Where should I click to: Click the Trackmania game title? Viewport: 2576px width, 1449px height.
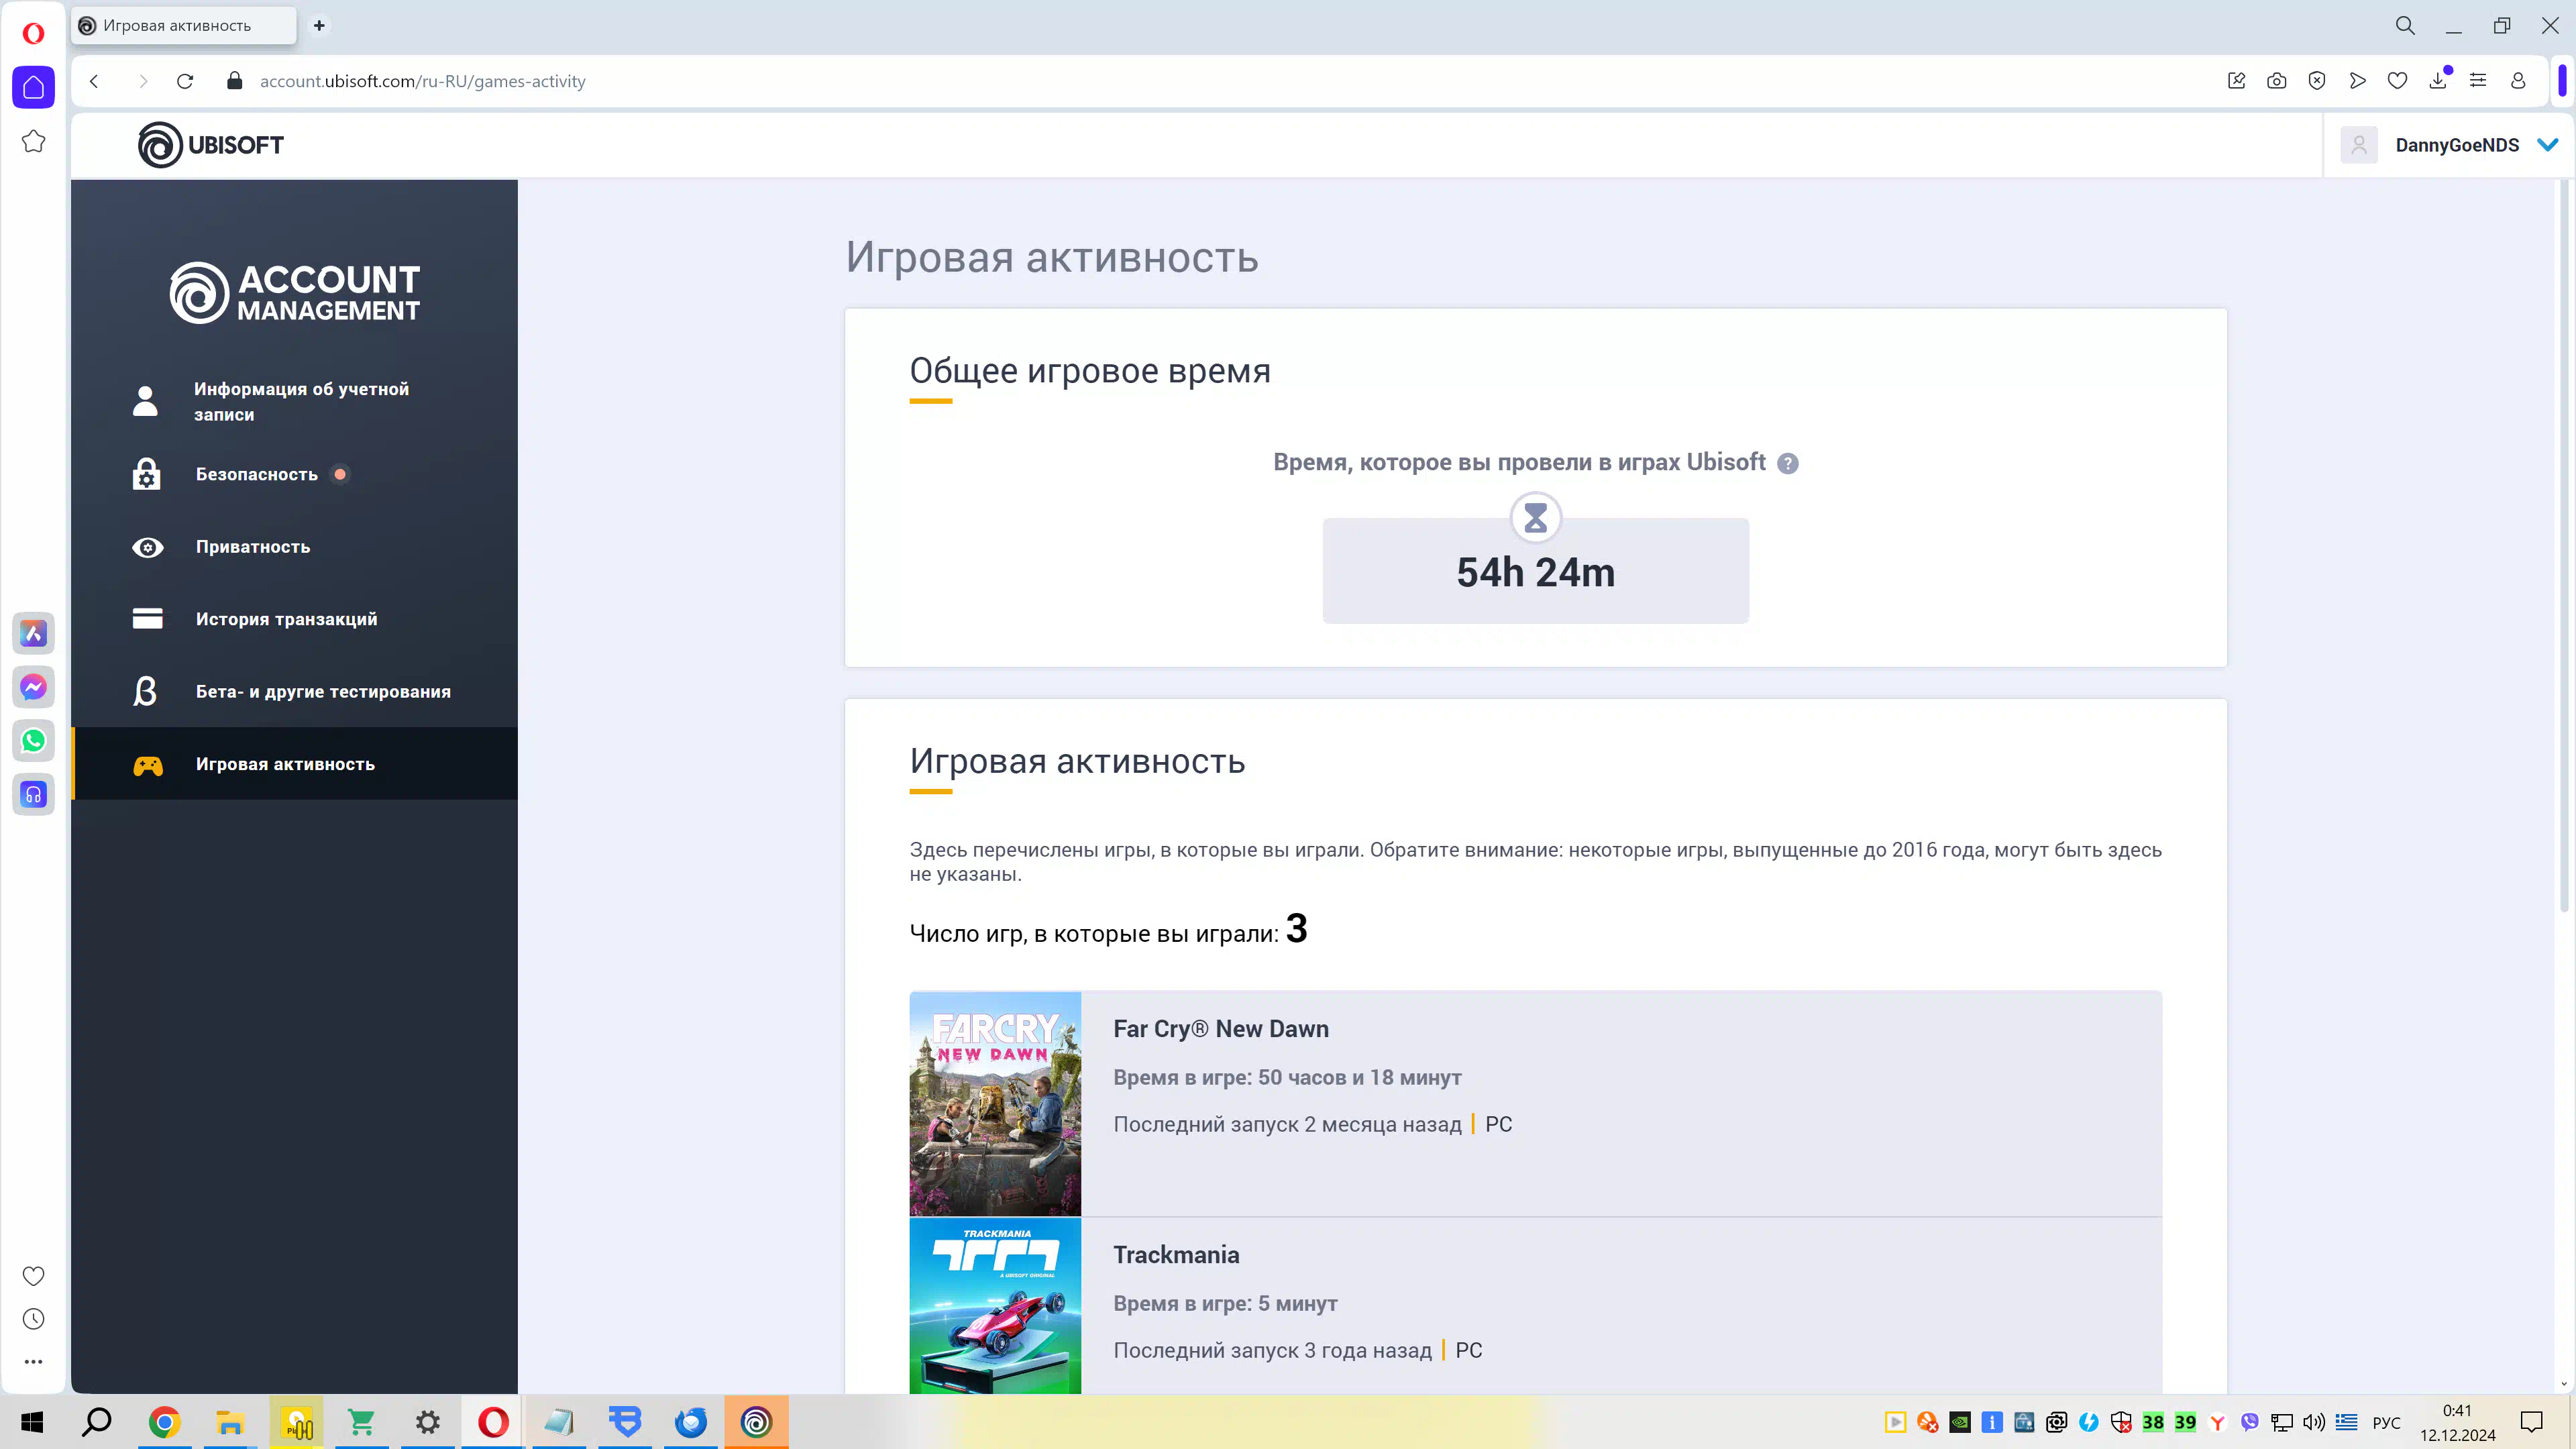click(1176, 1255)
